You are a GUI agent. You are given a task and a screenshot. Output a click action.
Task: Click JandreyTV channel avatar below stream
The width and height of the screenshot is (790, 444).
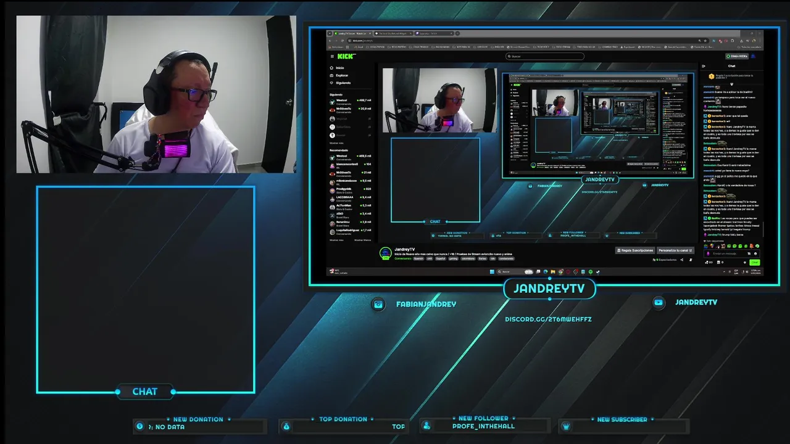tap(385, 253)
